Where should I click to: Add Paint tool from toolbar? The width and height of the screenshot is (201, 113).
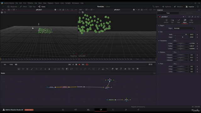[31, 69]
